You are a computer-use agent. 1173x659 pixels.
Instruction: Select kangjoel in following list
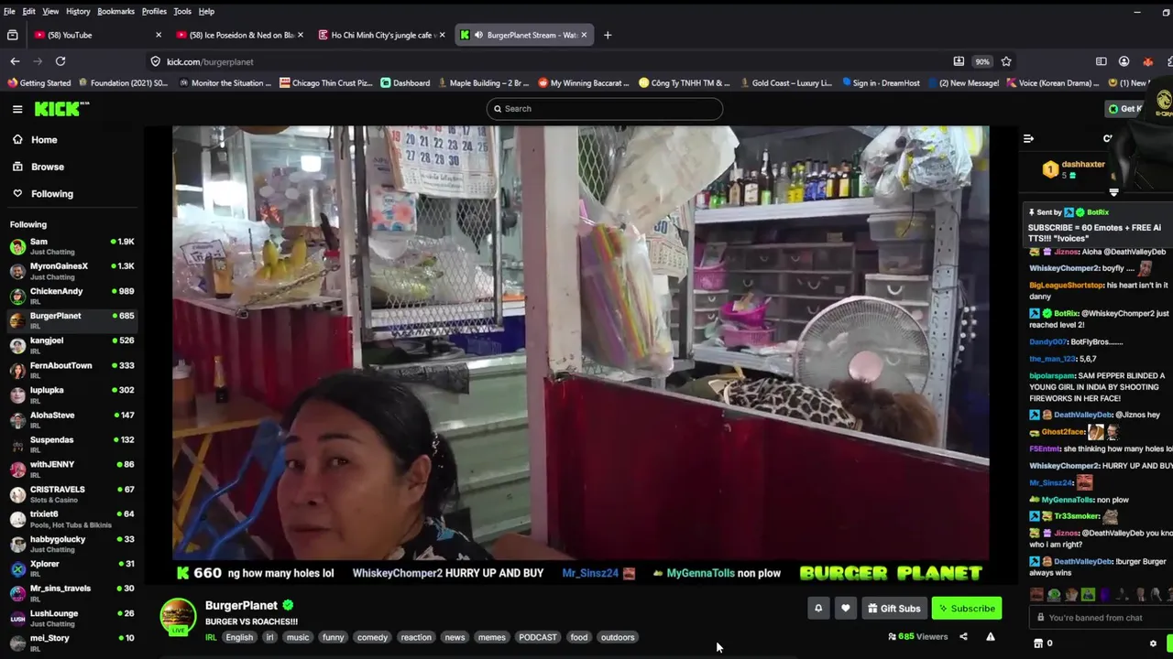click(x=71, y=345)
